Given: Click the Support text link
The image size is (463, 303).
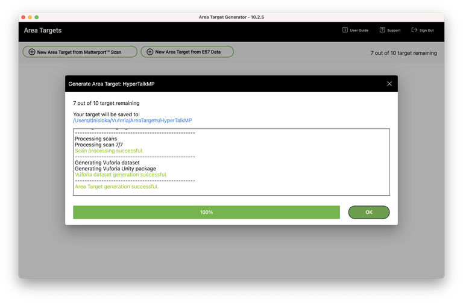Looking at the screenshot, I should tap(394, 30).
